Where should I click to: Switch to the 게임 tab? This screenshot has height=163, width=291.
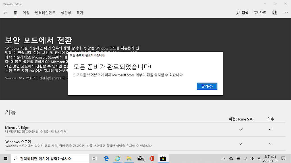click(26, 13)
